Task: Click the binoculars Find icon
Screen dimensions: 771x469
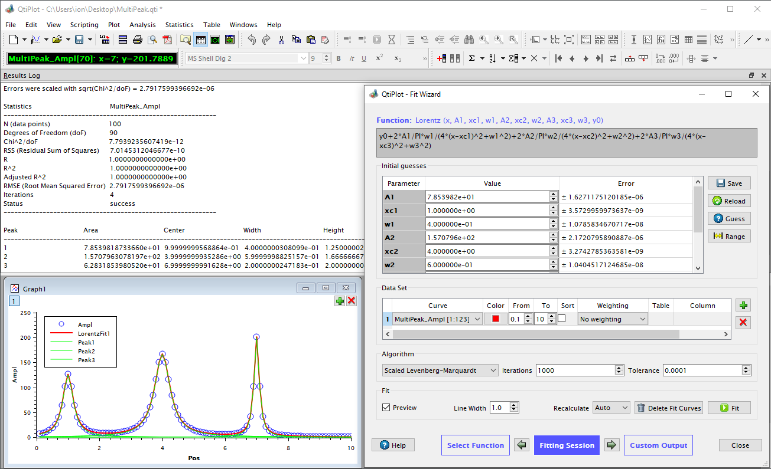Action: (x=469, y=40)
